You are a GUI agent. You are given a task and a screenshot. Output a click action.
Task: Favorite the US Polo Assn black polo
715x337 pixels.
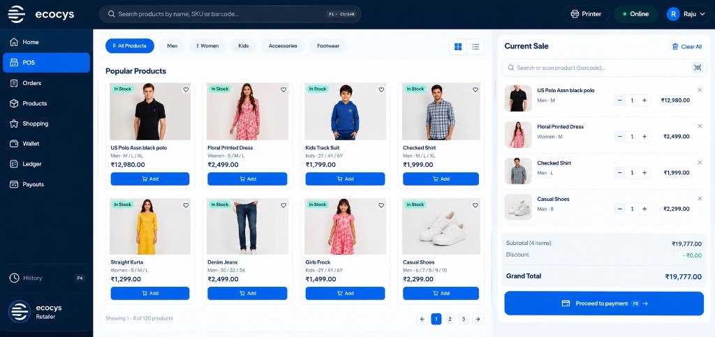tap(186, 90)
